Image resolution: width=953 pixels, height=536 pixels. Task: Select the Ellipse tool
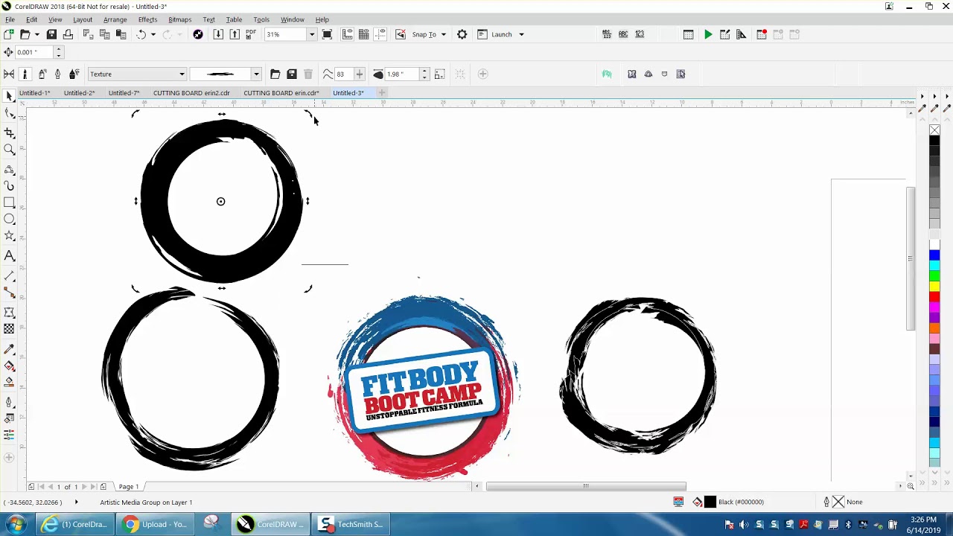click(x=9, y=219)
